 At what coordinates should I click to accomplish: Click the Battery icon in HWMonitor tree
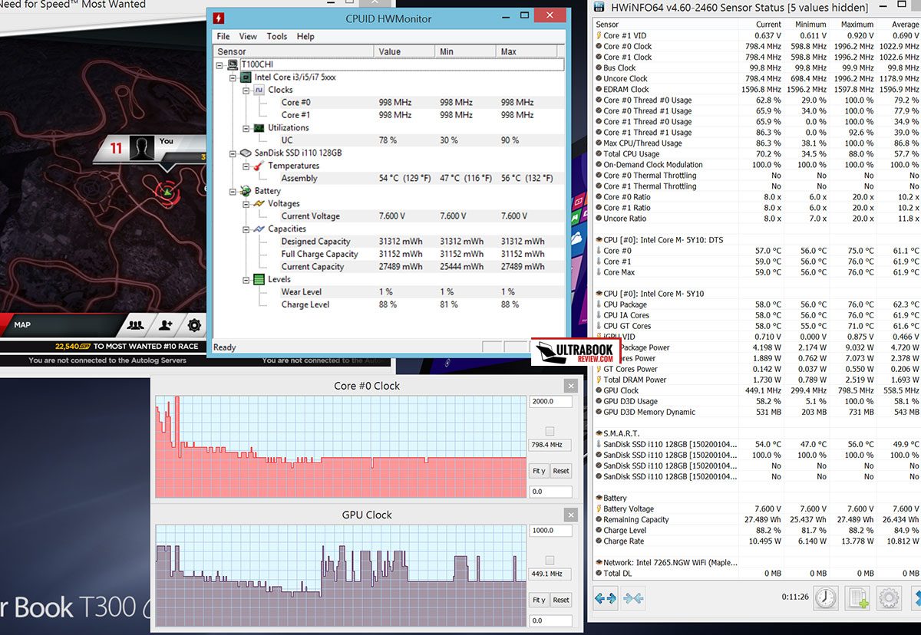[246, 191]
